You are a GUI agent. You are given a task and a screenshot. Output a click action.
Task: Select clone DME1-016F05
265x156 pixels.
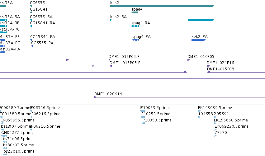(226, 60)
